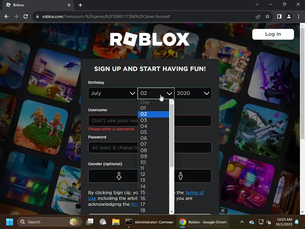Select day 06 from the list
The width and height of the screenshot is (305, 229).
pos(153,138)
